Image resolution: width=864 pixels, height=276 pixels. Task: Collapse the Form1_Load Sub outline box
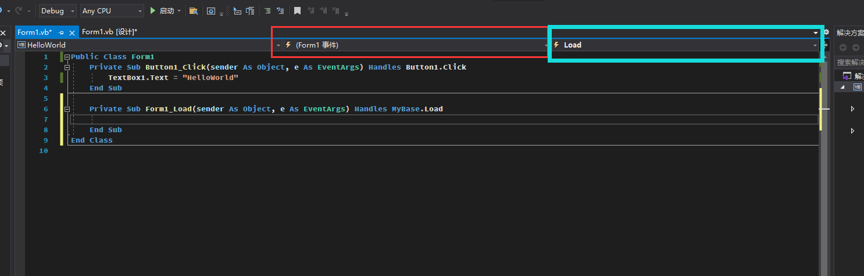click(x=67, y=109)
